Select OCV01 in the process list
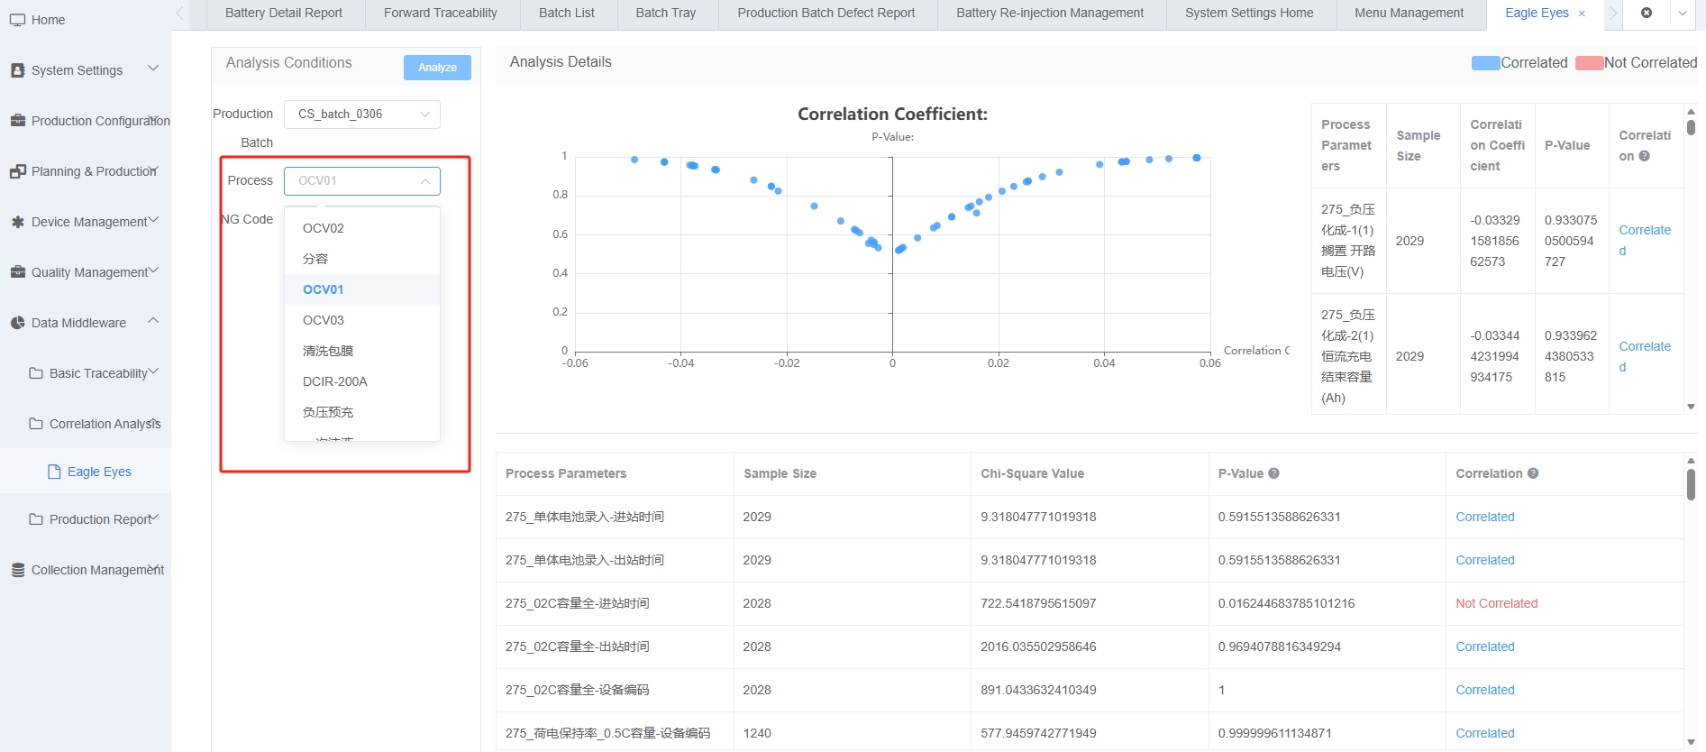Screen dimensions: 1706x752 pos(362,289)
